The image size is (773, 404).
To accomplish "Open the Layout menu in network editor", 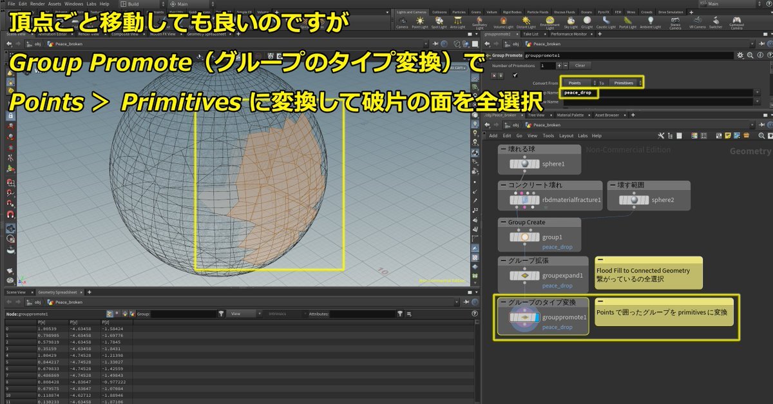I will pos(566,136).
